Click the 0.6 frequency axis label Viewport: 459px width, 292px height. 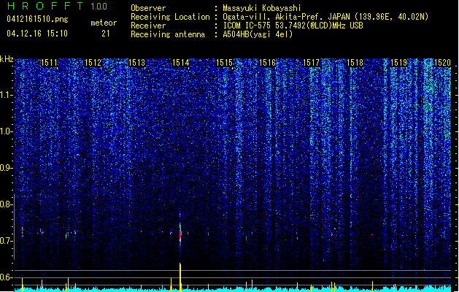(7, 277)
